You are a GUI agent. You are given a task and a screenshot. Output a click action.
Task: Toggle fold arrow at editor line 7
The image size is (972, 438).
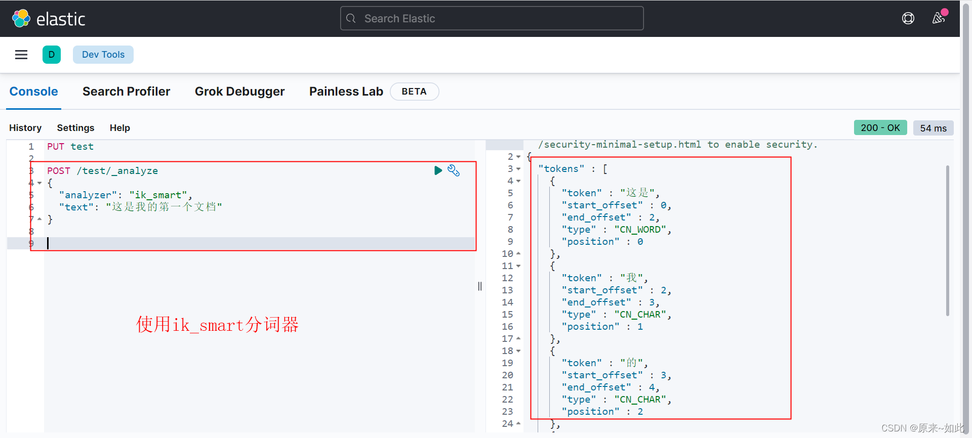(39, 220)
